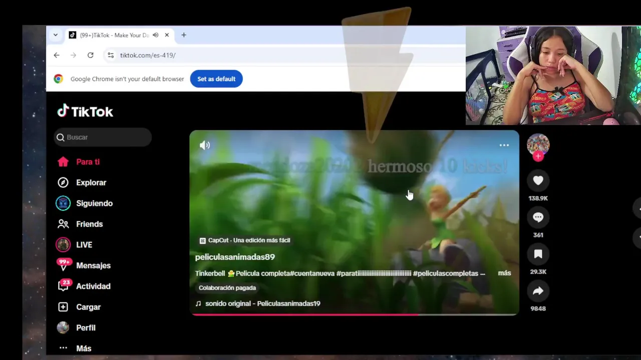641x360 pixels.
Task: Follow creator with red plus button
Action: click(538, 156)
